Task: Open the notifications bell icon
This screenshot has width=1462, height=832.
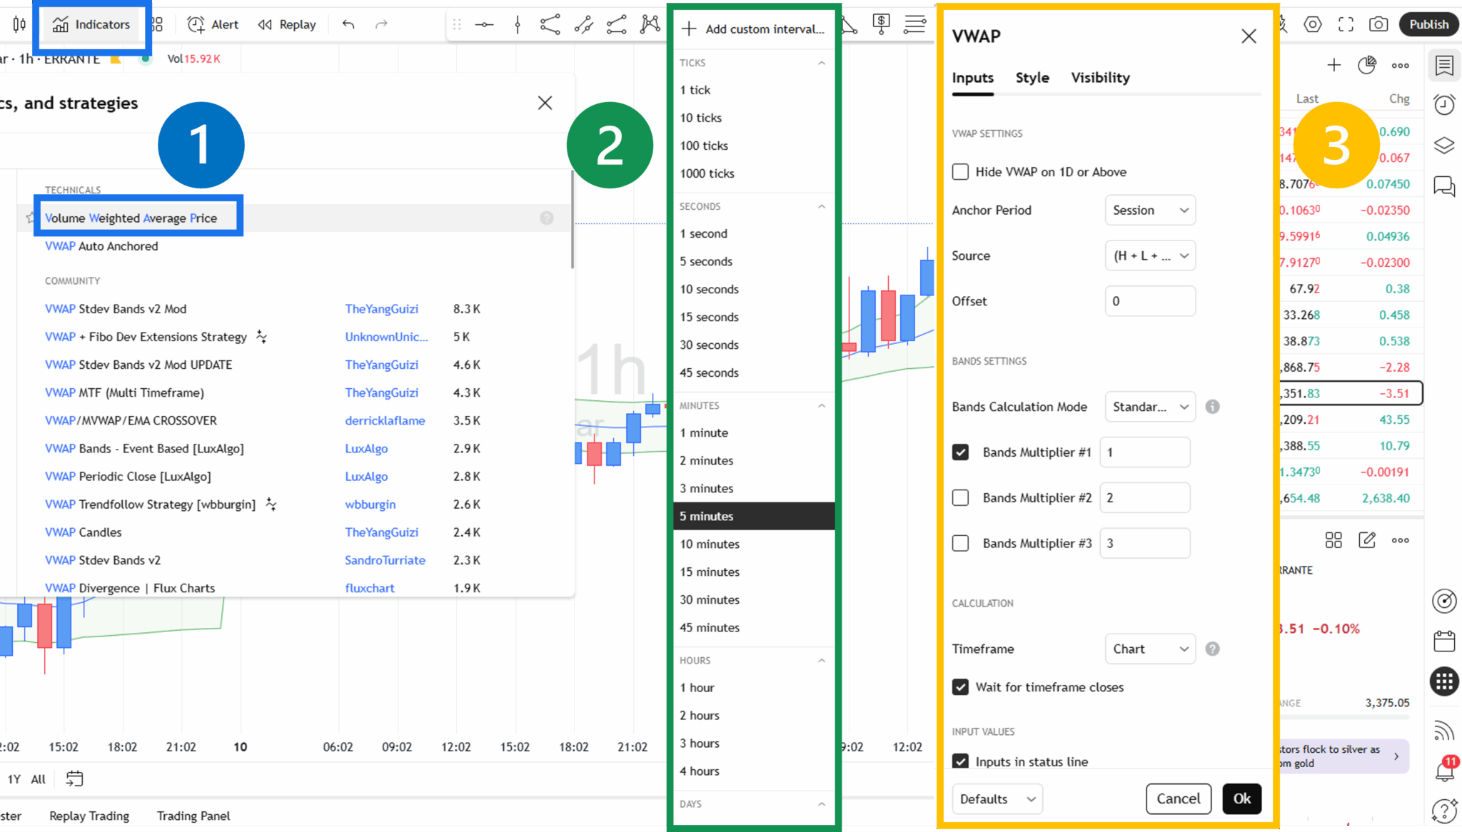Action: pos(1443,771)
